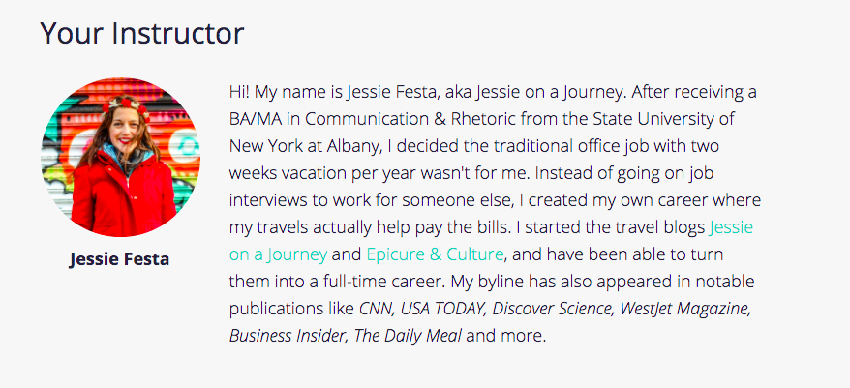Click the WestJet Magazine publication name

click(x=685, y=309)
